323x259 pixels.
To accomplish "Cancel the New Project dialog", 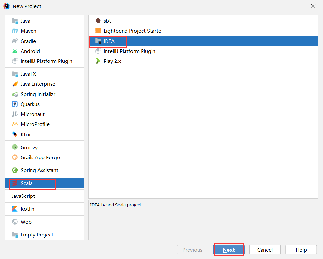I will coord(265,250).
